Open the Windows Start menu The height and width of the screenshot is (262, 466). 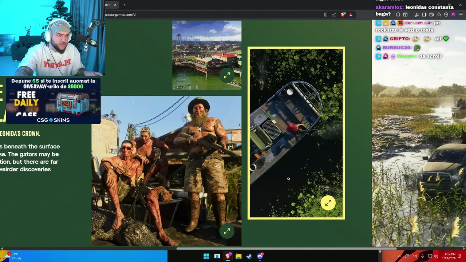(x=206, y=256)
